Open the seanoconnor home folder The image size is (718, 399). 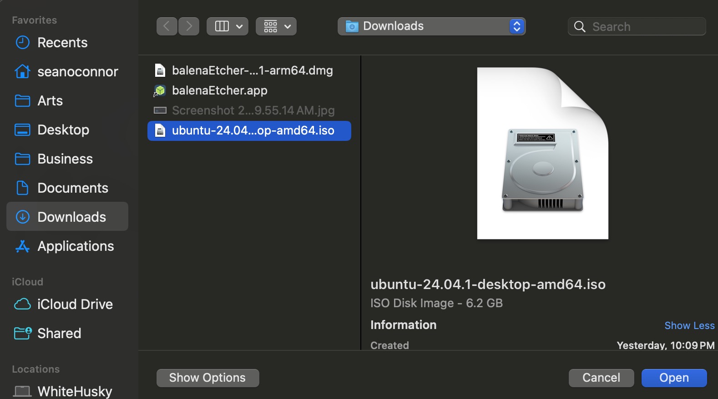(67, 72)
